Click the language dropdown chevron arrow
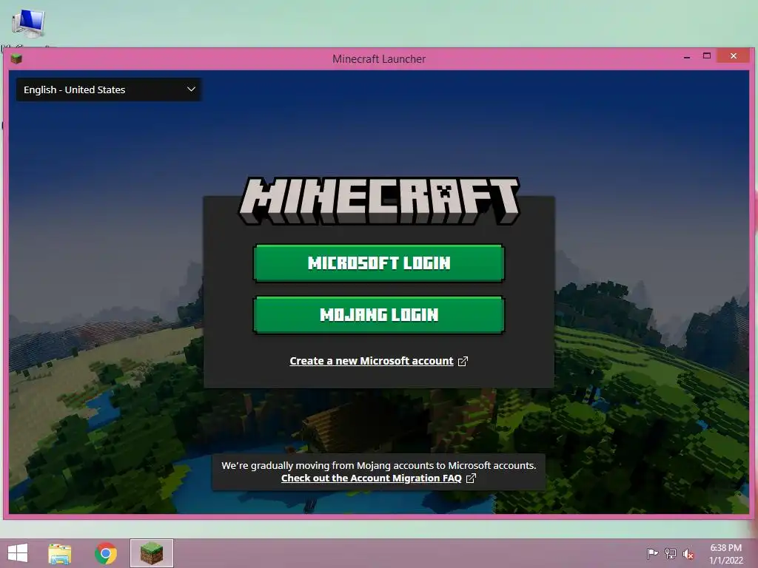Screen dimensions: 758x568 tap(191, 89)
